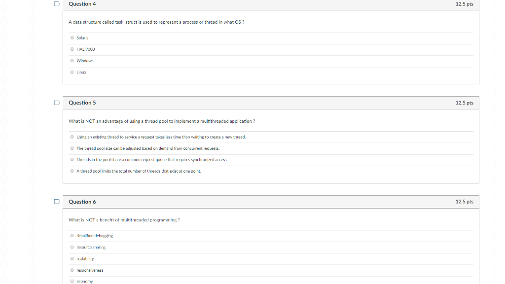Click the Question 4 heading

(x=82, y=4)
